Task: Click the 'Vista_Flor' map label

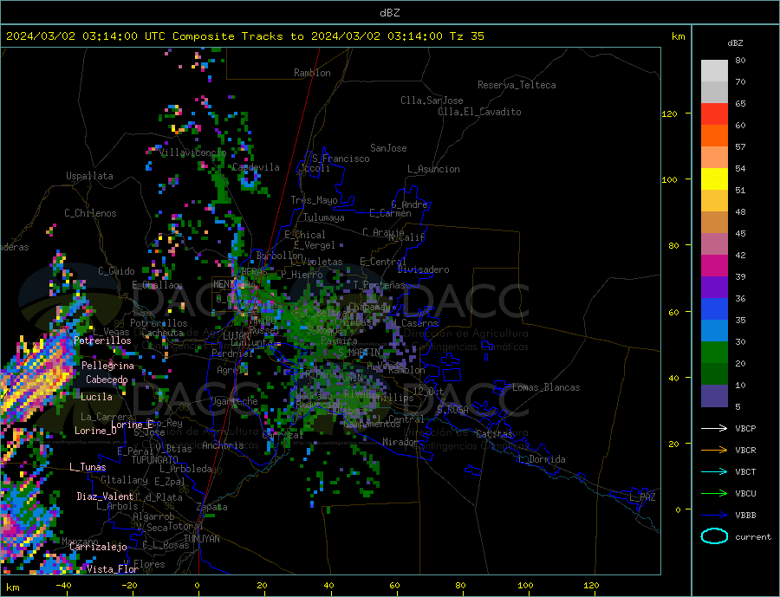Action: pyautogui.click(x=113, y=569)
